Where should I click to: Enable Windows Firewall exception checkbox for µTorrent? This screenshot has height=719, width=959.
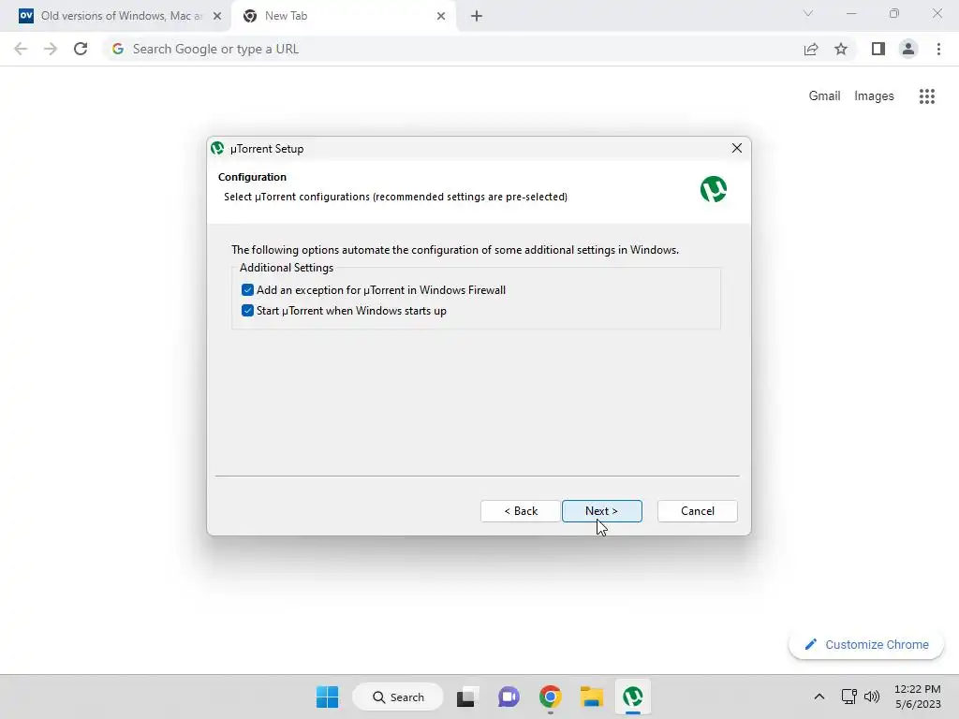247,290
